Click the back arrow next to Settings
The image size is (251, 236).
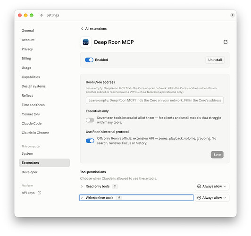[x=42, y=15]
